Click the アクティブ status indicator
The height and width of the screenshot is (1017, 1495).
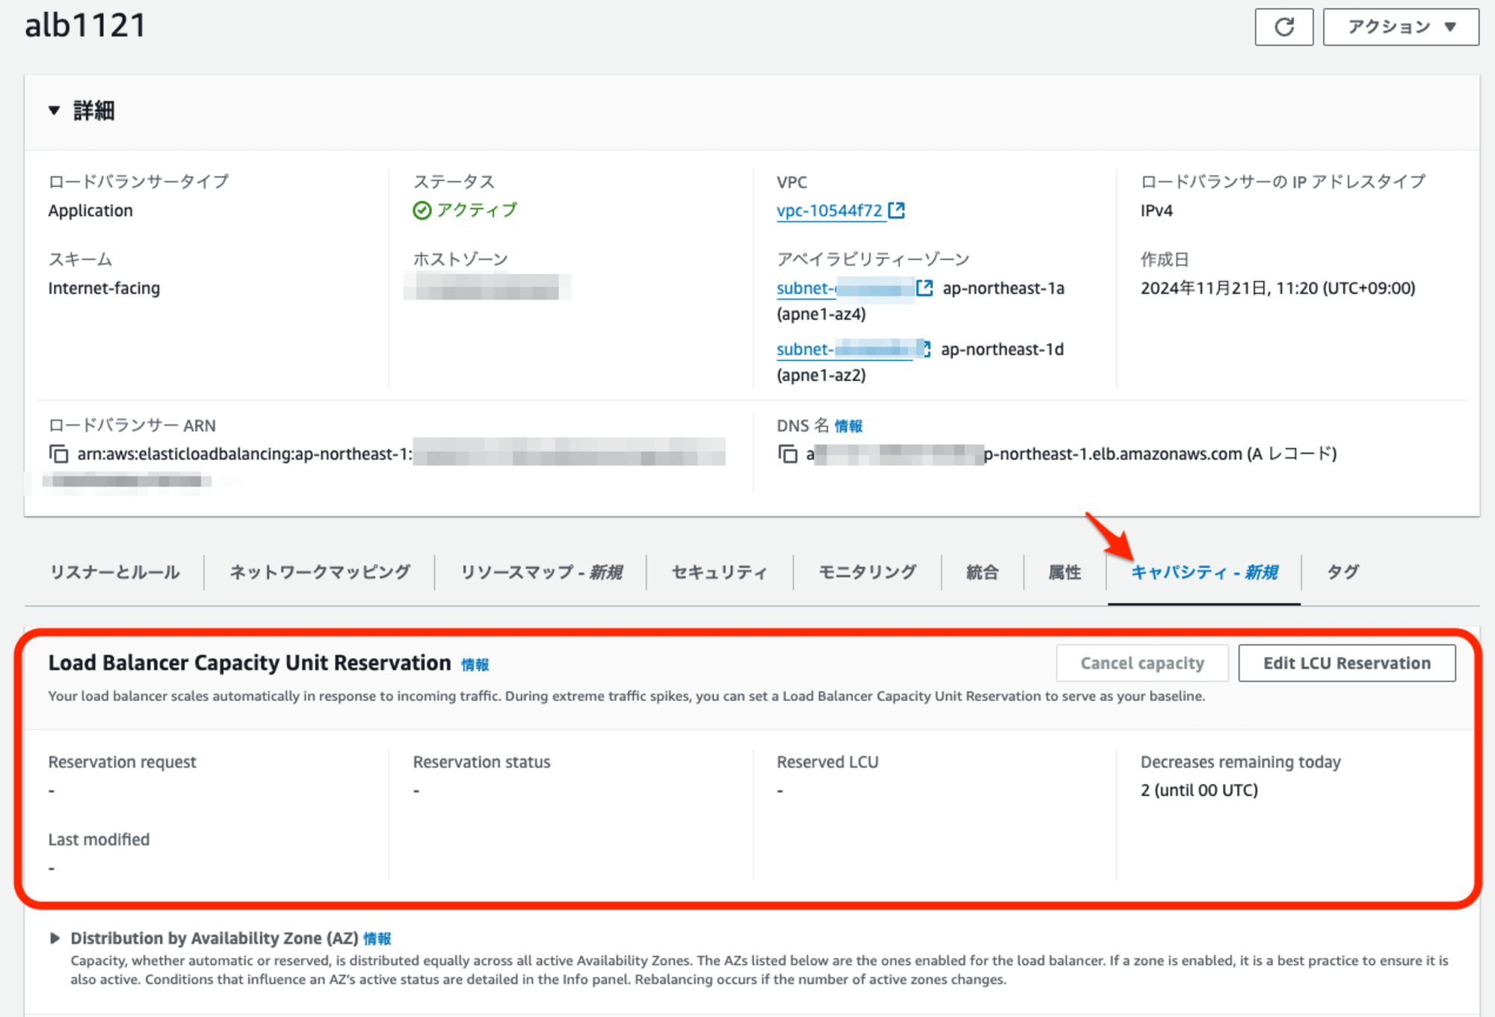(465, 211)
